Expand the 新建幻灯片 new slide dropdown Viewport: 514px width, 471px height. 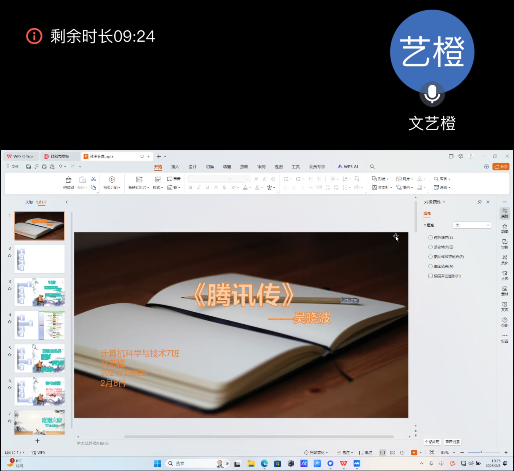pyautogui.click(x=148, y=188)
